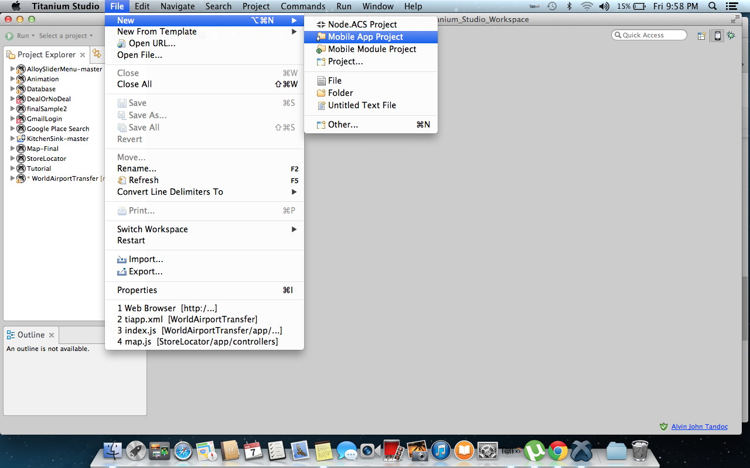This screenshot has height=468, width=750.
Task: Open the Switch Workspace submenu
Action: click(x=204, y=229)
